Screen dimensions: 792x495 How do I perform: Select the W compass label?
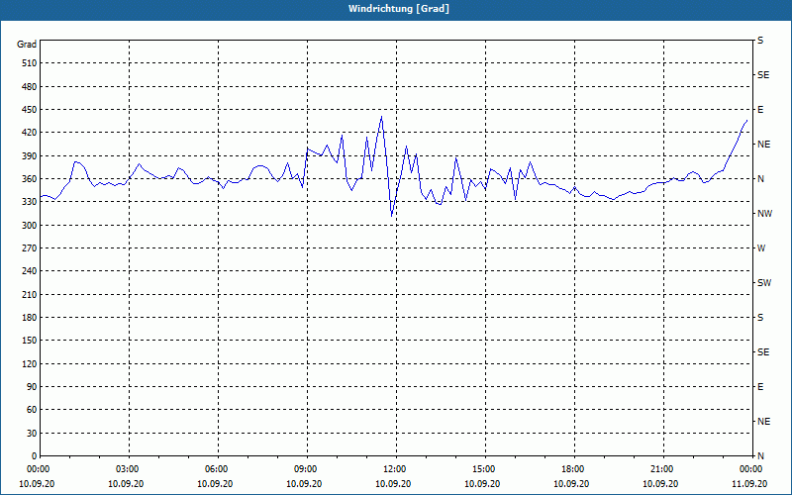click(x=761, y=248)
